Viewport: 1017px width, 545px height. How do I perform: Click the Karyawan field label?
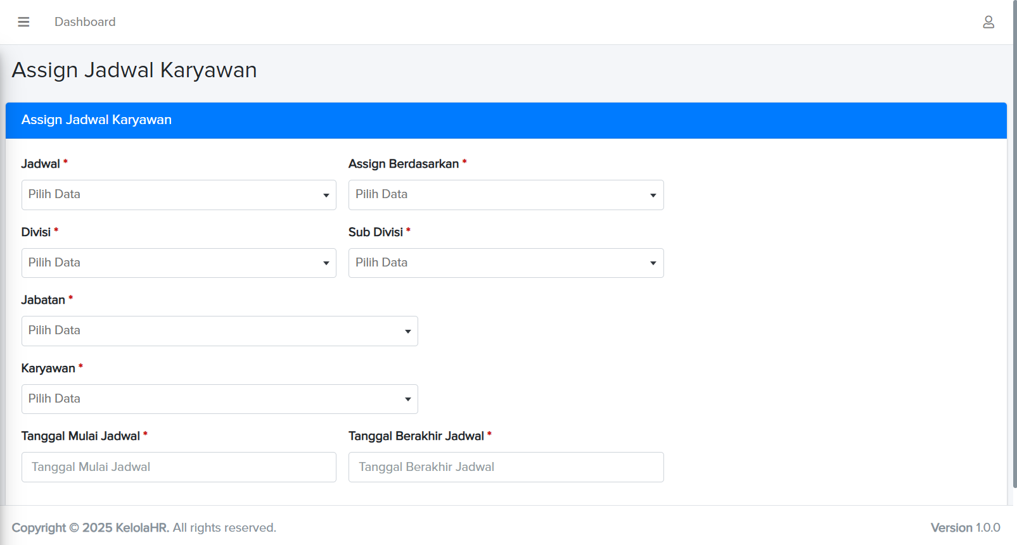48,368
